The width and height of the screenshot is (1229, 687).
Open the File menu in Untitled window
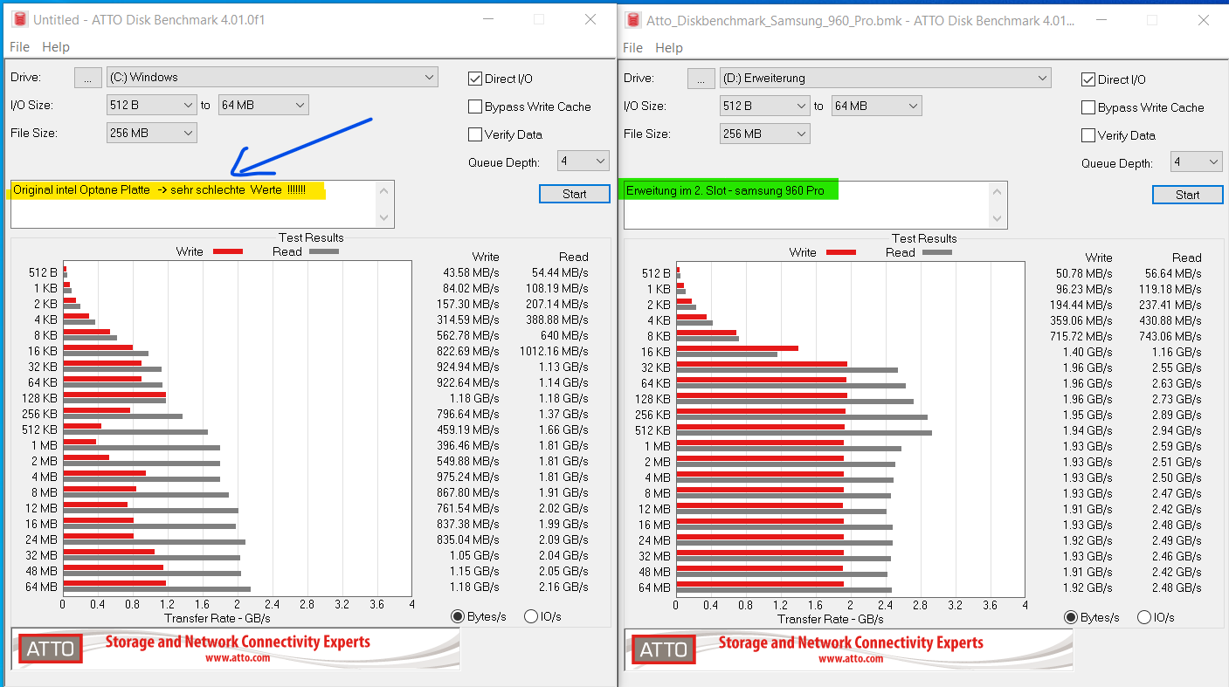tap(19, 47)
